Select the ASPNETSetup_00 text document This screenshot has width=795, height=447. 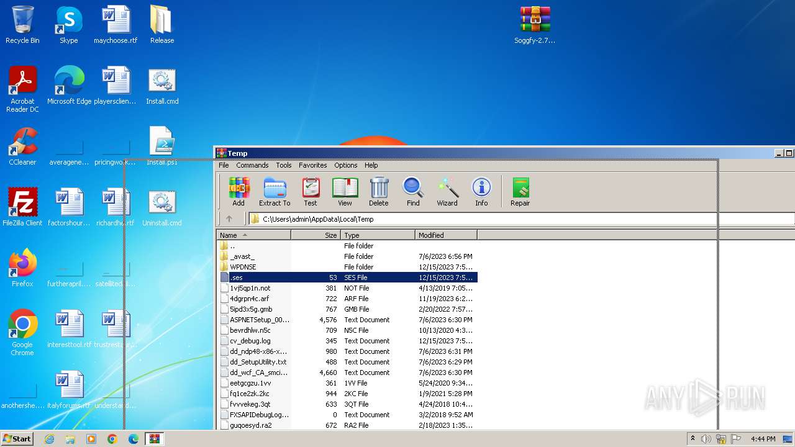tap(347, 320)
